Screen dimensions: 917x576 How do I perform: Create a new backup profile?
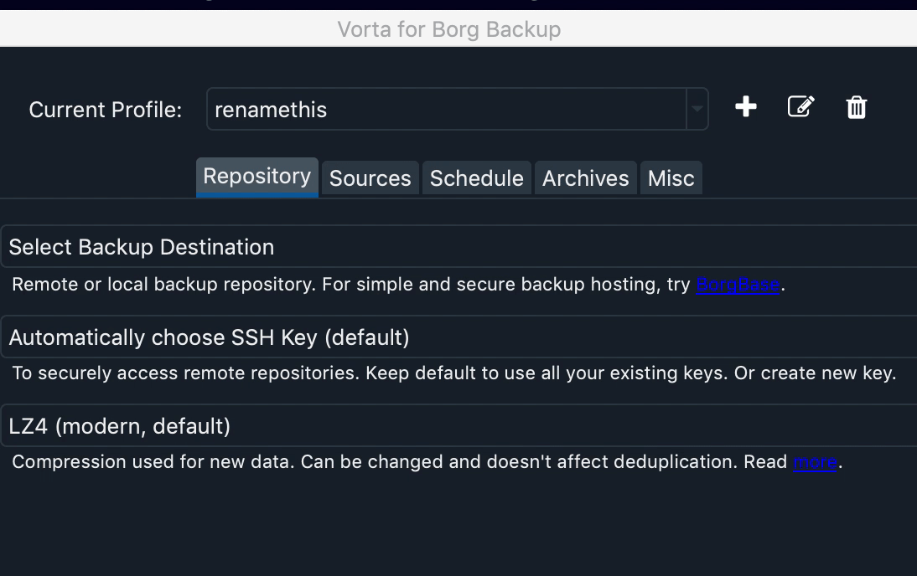(745, 107)
